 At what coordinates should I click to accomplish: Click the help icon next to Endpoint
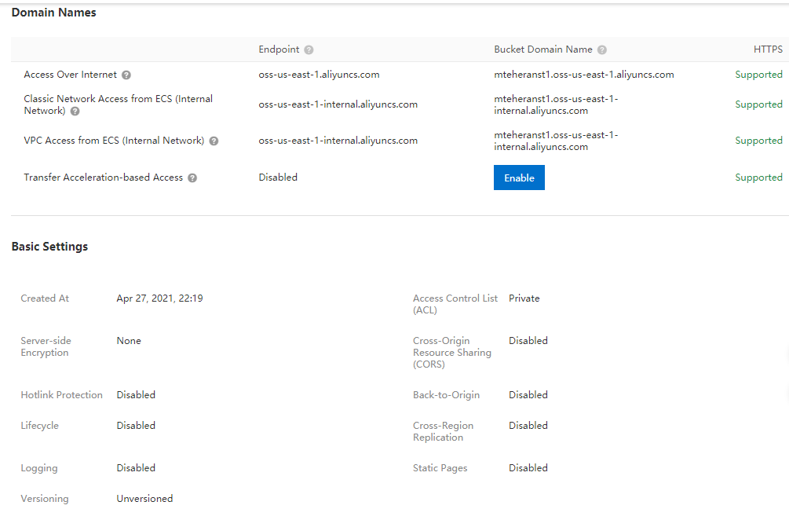click(309, 49)
